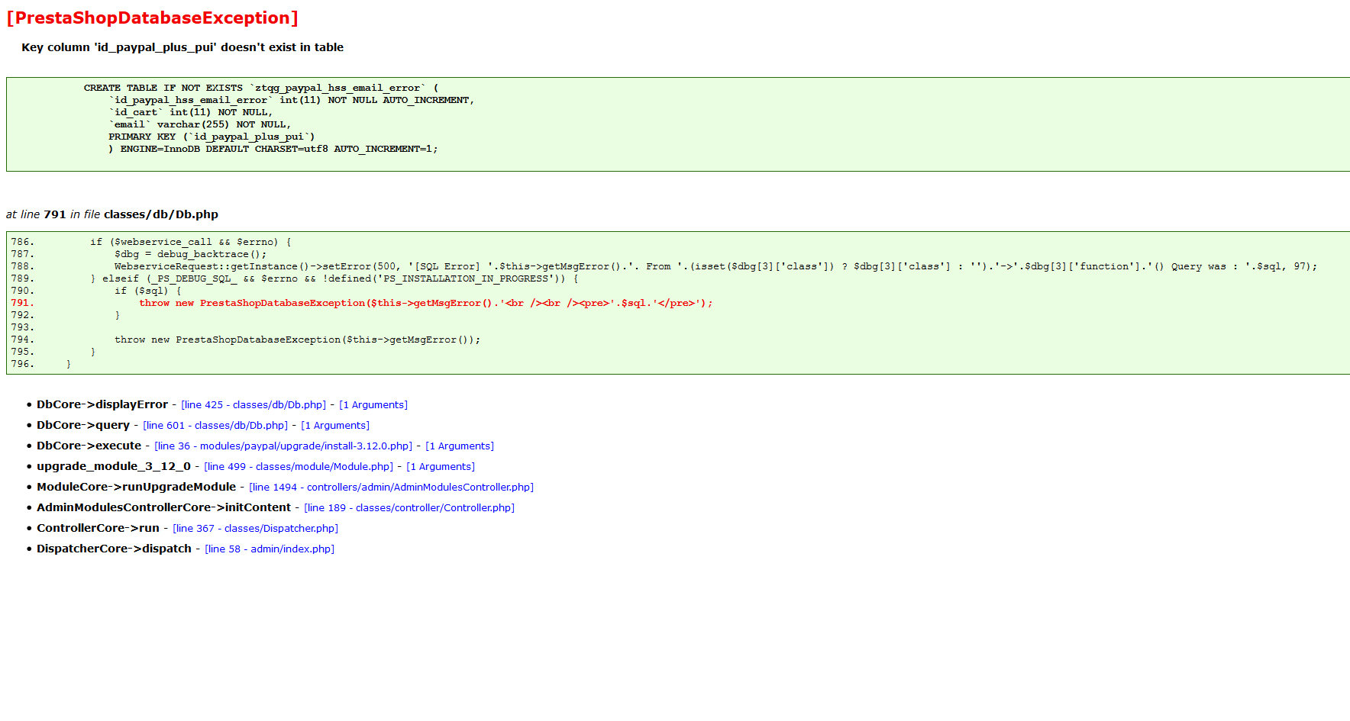
Task: Click the CREATE TABLE IF NOT EXISTS line
Action: click(261, 88)
